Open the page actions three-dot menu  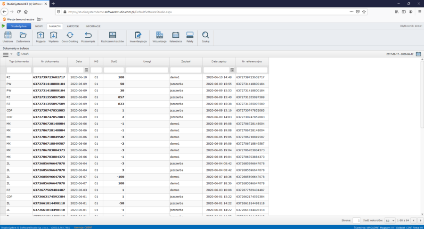click(x=351, y=12)
